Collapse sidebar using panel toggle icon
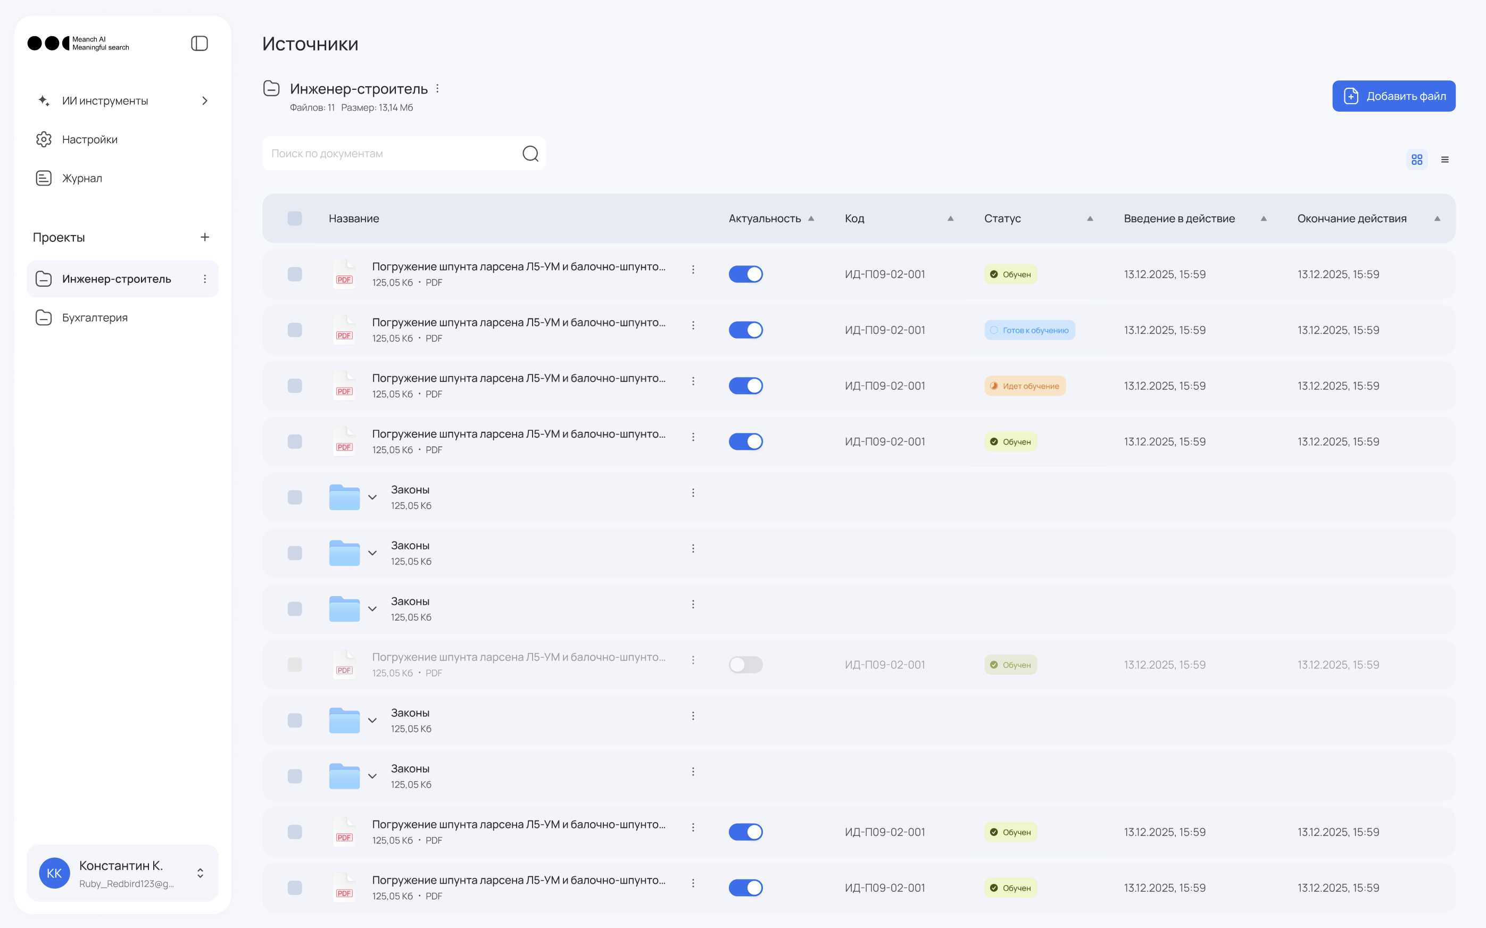This screenshot has height=928, width=1486. pos(200,44)
